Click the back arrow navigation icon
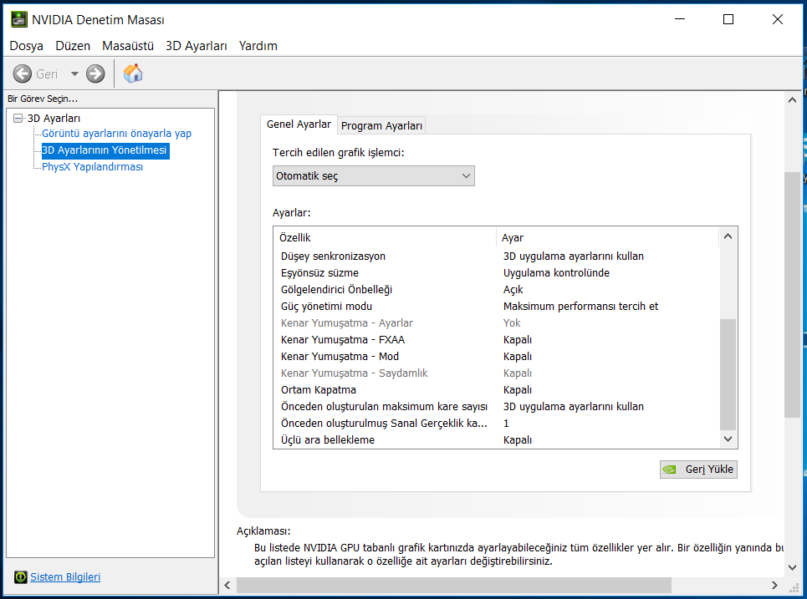This screenshot has height=599, width=807. pos(22,74)
